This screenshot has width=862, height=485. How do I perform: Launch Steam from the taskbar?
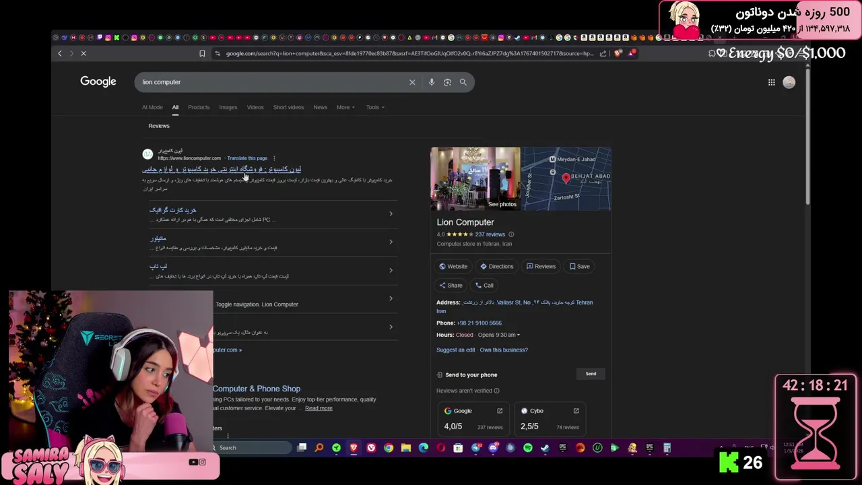click(545, 448)
